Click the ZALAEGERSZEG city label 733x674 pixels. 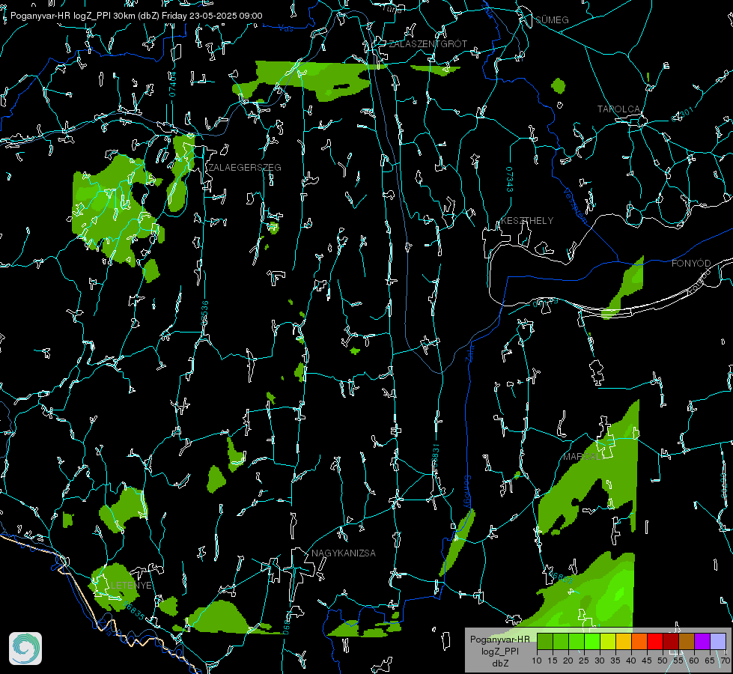tap(245, 168)
